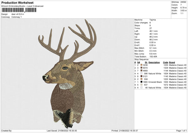Screen dimensions: 188x133
Task: Click the 'Code' column header
Action: point(165,62)
